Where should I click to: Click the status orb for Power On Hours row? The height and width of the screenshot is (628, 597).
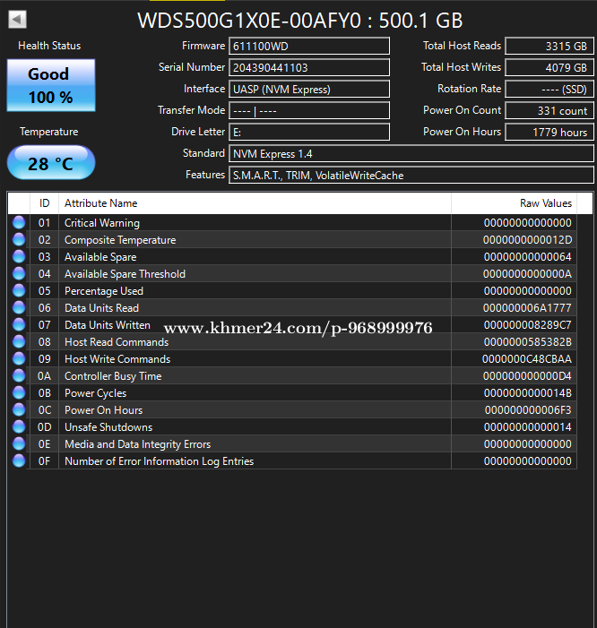[19, 409]
